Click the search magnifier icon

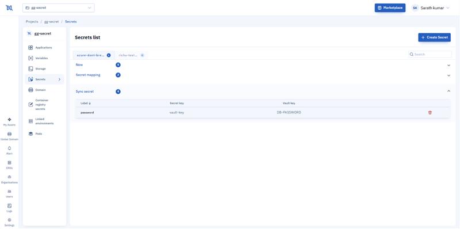[x=412, y=54]
